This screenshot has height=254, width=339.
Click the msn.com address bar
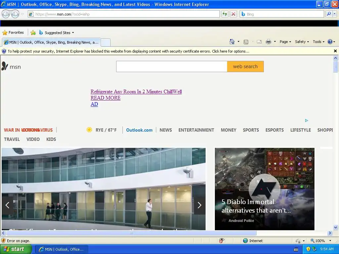coord(124,14)
